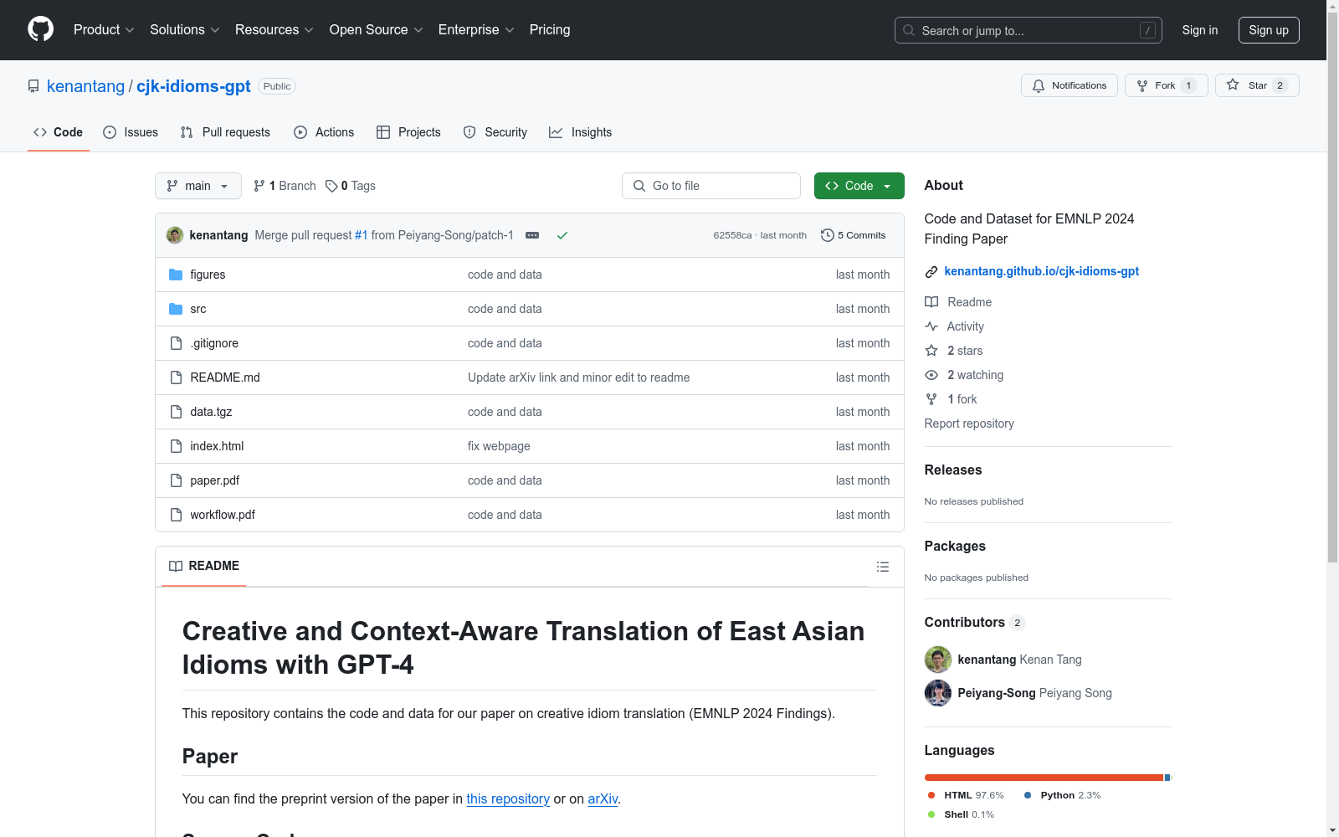
Task: Switch to the Issues tab
Action: (x=131, y=132)
